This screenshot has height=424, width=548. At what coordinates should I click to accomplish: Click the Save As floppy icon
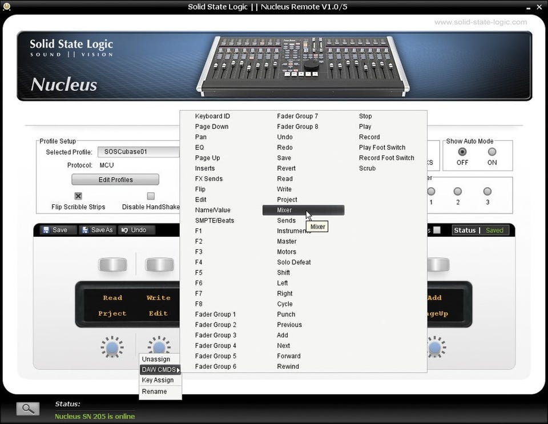click(x=85, y=230)
